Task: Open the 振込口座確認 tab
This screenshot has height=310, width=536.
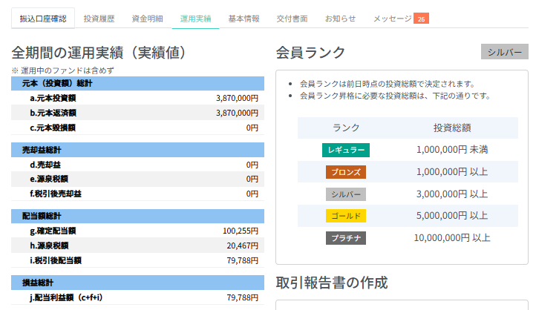Action: (43, 19)
